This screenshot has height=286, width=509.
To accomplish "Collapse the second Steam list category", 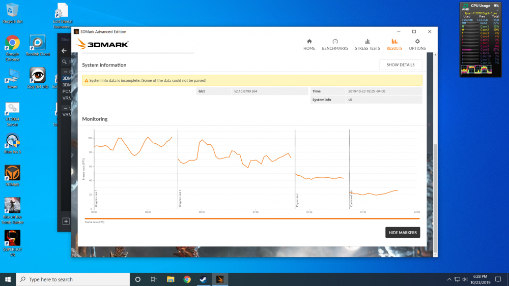I will (65, 108).
